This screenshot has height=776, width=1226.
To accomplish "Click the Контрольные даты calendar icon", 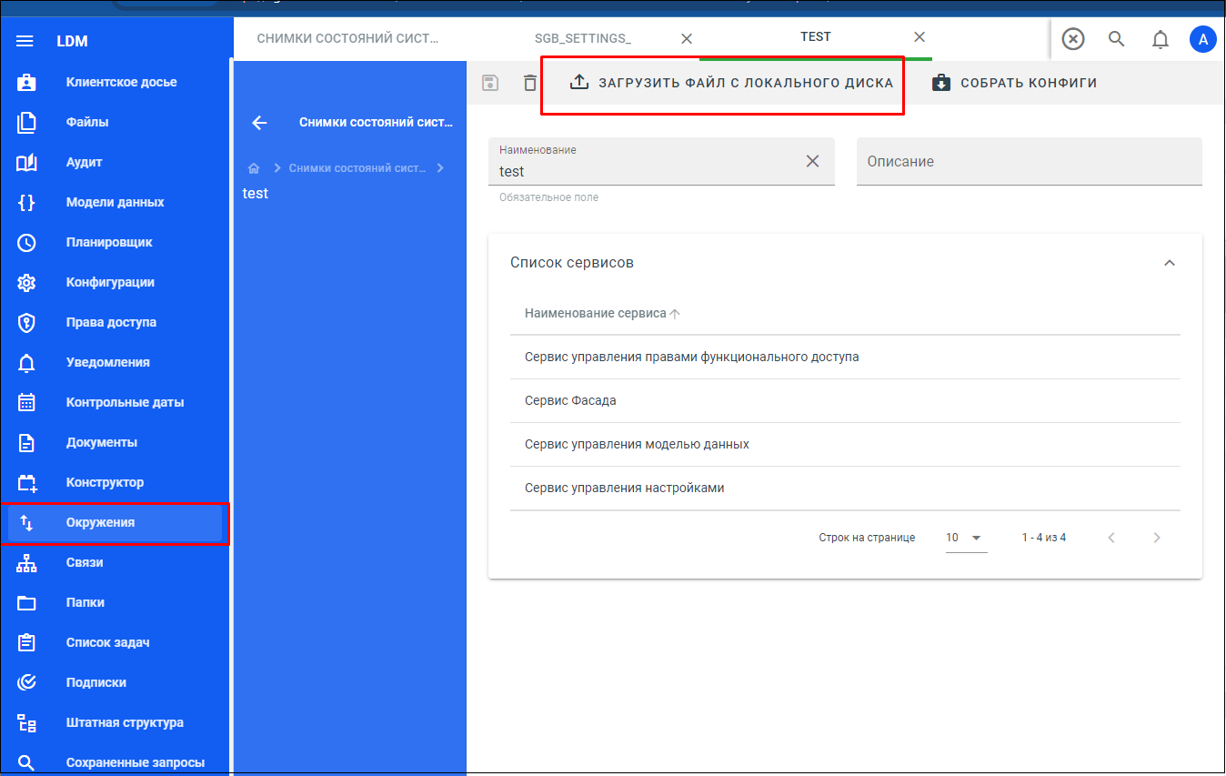I will [x=26, y=402].
